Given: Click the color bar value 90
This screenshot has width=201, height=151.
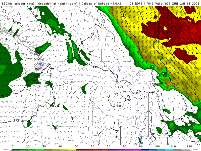Looking at the screenshot, I should (x=141, y=146).
